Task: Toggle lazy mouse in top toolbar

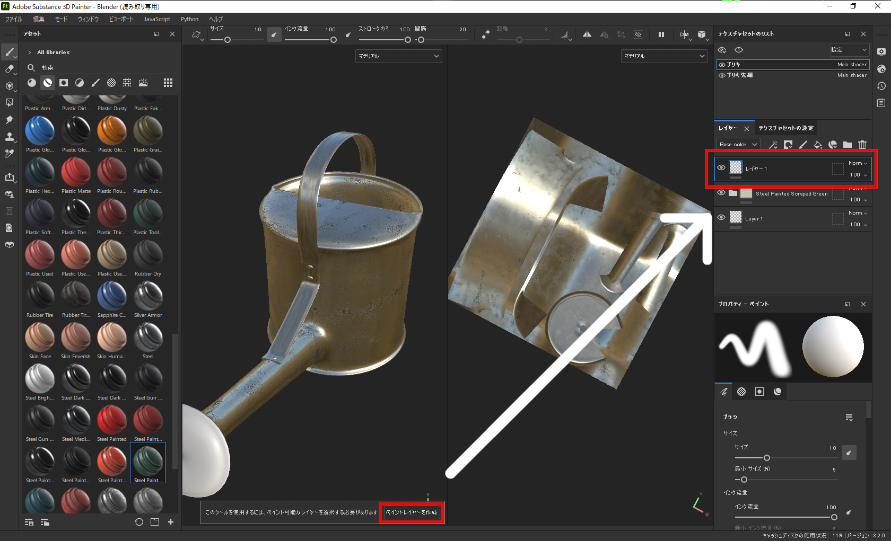Action: pos(485,35)
